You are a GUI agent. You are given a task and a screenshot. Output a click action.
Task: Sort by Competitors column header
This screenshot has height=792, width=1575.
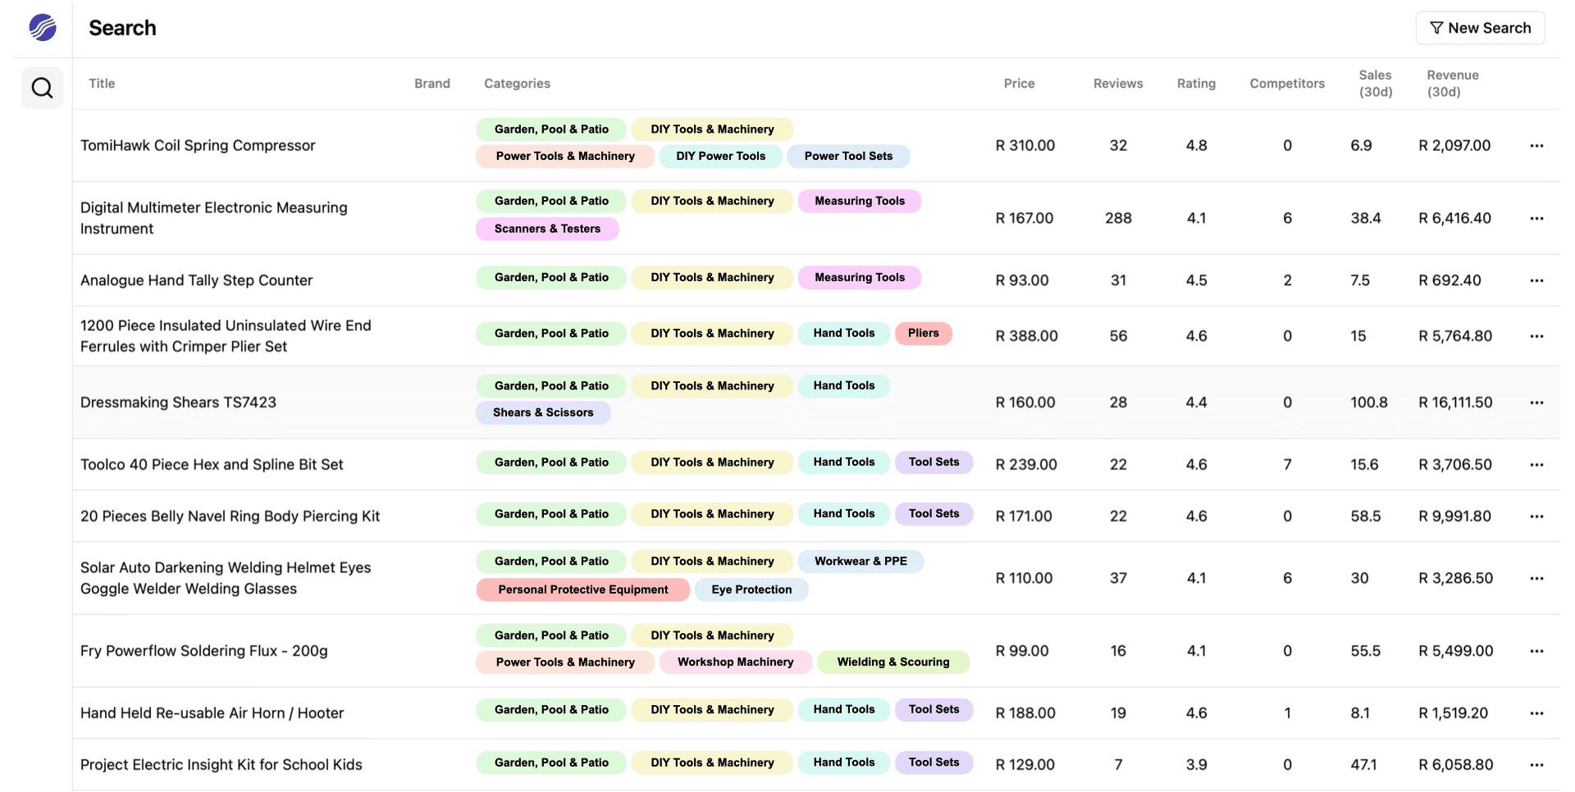point(1287,84)
